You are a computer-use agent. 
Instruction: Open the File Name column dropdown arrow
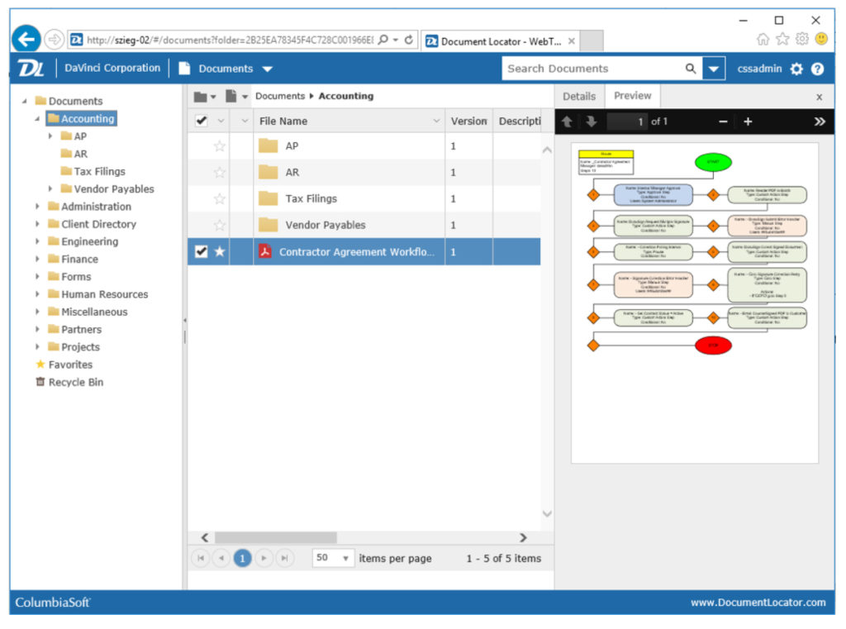tap(436, 121)
